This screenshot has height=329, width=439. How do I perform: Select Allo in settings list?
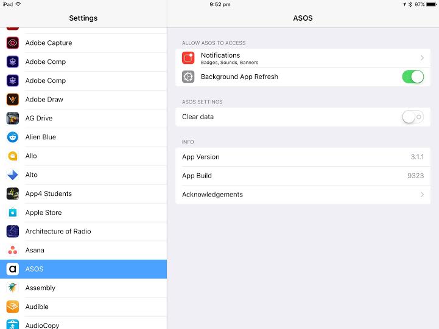(83, 156)
